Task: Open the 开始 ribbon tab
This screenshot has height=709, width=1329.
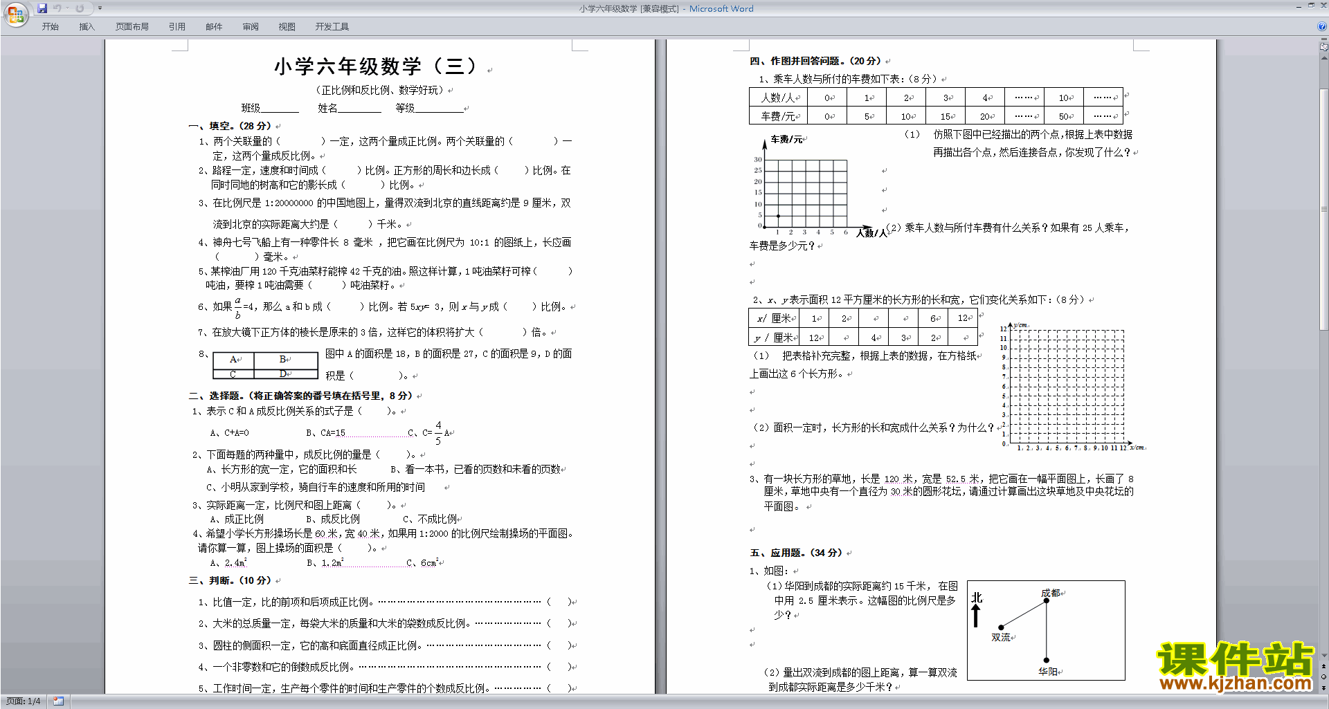Action: (x=50, y=27)
